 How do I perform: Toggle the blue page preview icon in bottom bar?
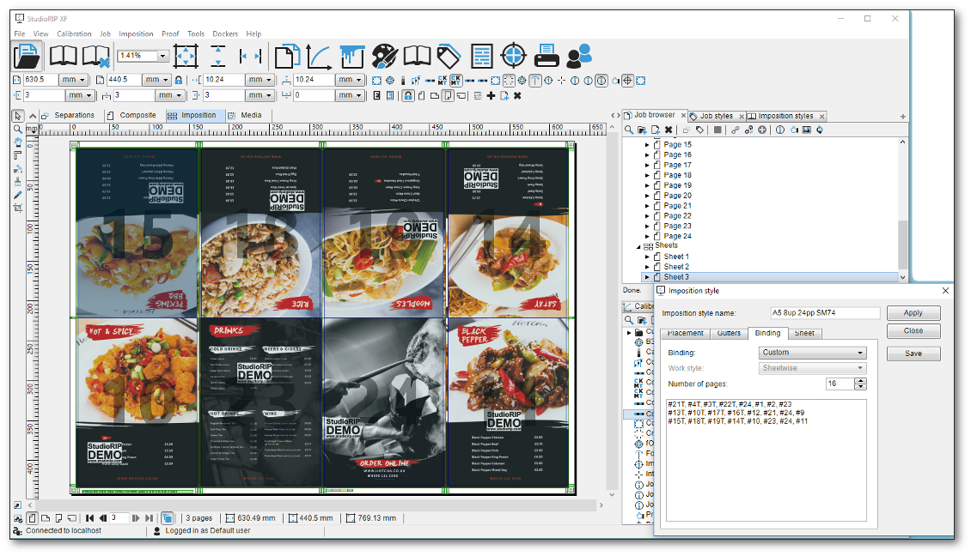(x=168, y=517)
